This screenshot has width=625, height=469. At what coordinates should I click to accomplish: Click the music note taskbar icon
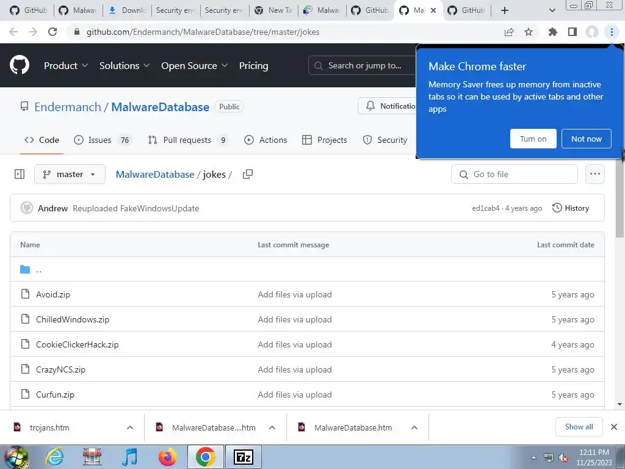(130, 457)
